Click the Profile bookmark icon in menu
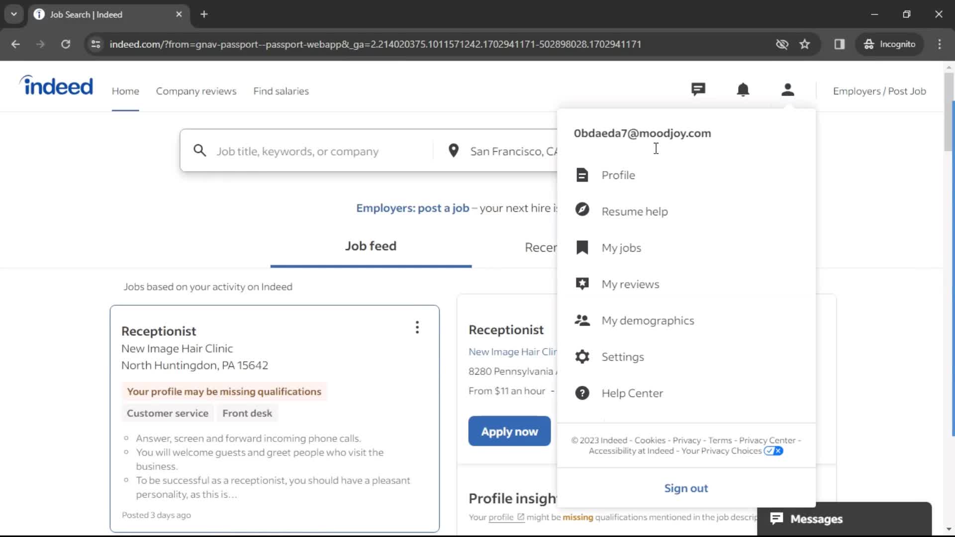The image size is (955, 537). click(582, 175)
